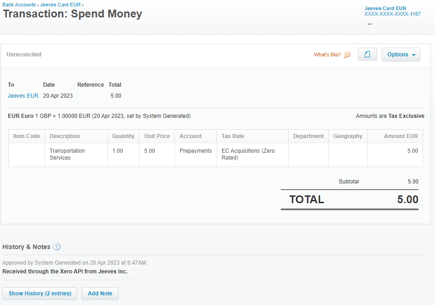This screenshot has width=435, height=305.
Task: Show History with 2 entries
Action: point(40,294)
